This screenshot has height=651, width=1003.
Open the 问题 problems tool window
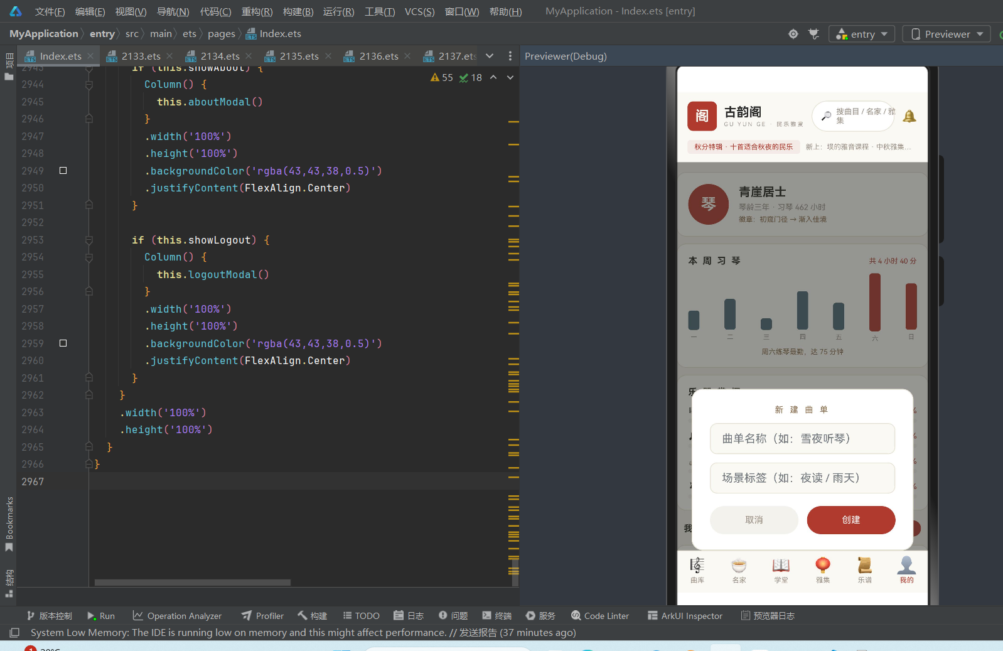[453, 616]
